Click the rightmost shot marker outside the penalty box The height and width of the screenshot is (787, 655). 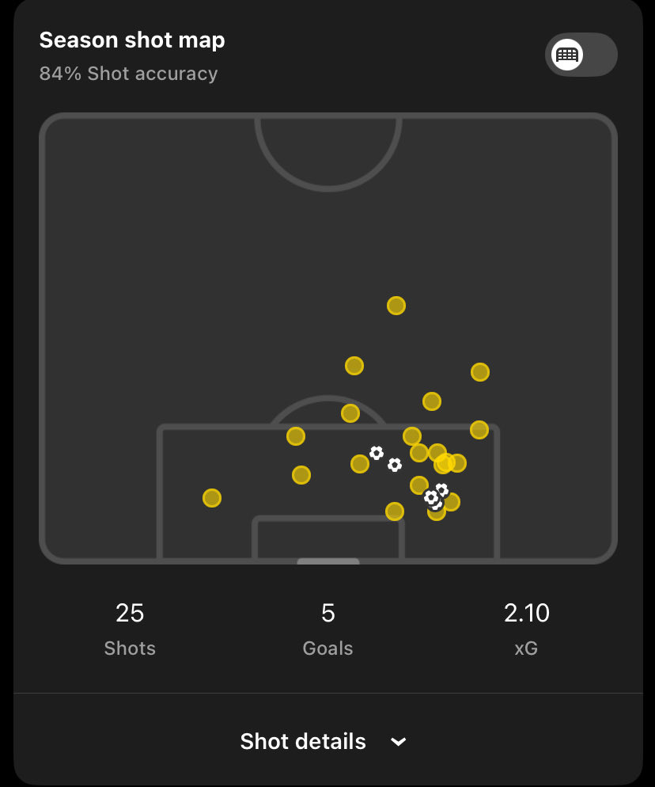coord(480,372)
